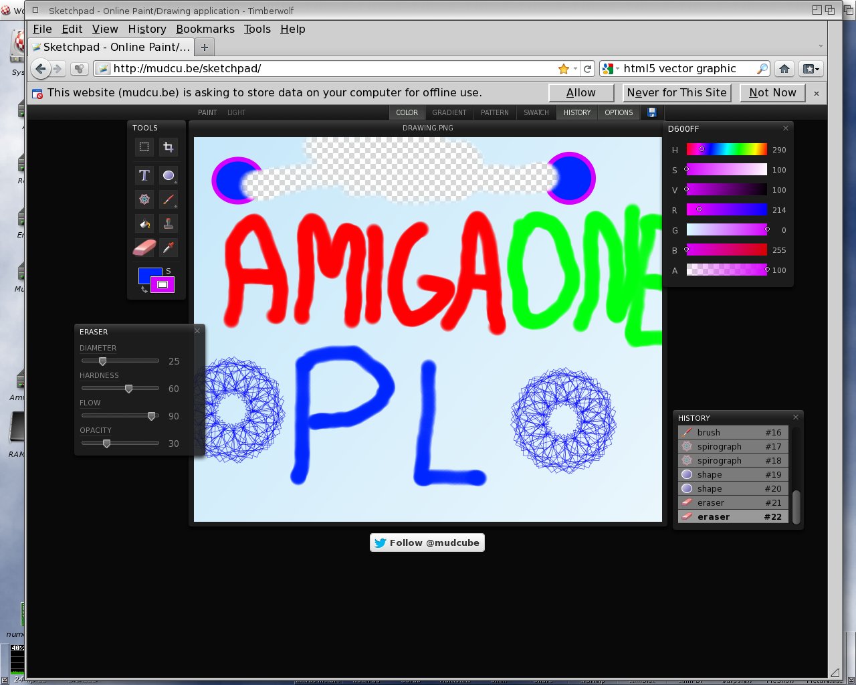Adjust the eraser Diameter slider
This screenshot has height=685, width=856.
click(120, 361)
